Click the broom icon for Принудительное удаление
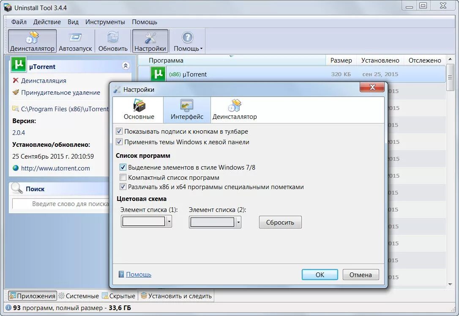 pyautogui.click(x=16, y=92)
